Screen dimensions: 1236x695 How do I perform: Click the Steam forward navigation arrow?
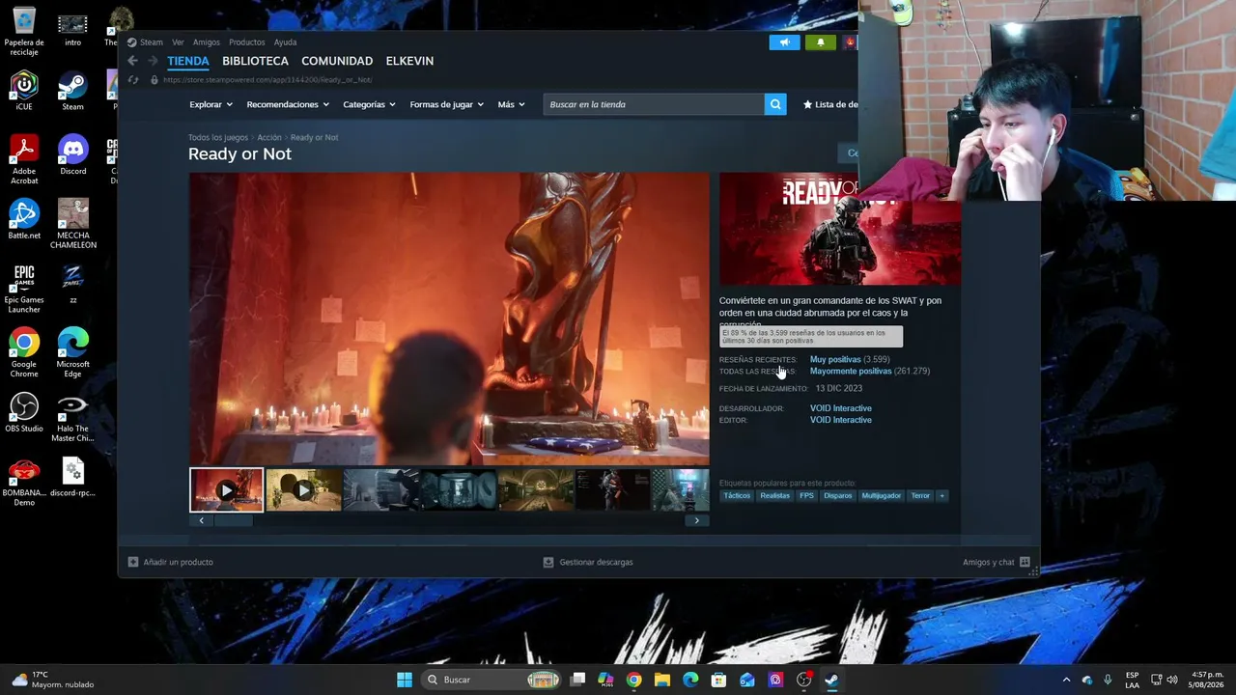(x=153, y=61)
